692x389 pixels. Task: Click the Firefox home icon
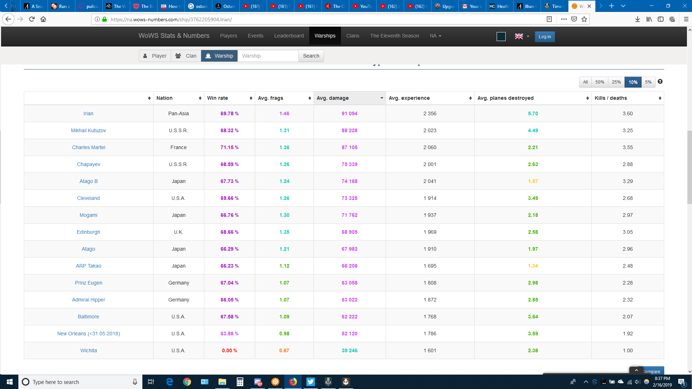click(x=43, y=19)
